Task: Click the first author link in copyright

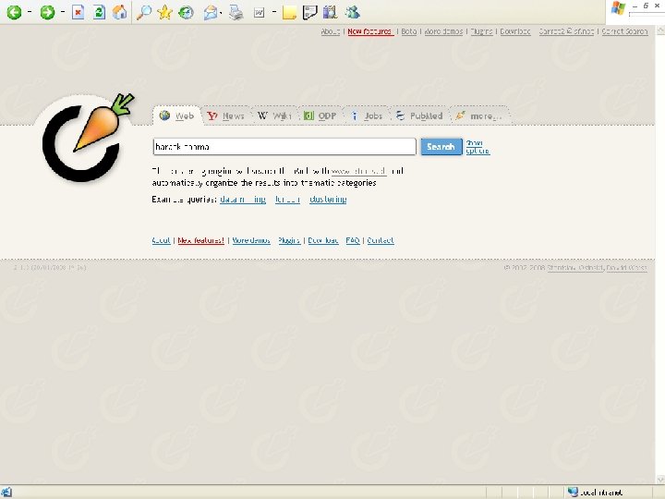Action: coord(575,268)
